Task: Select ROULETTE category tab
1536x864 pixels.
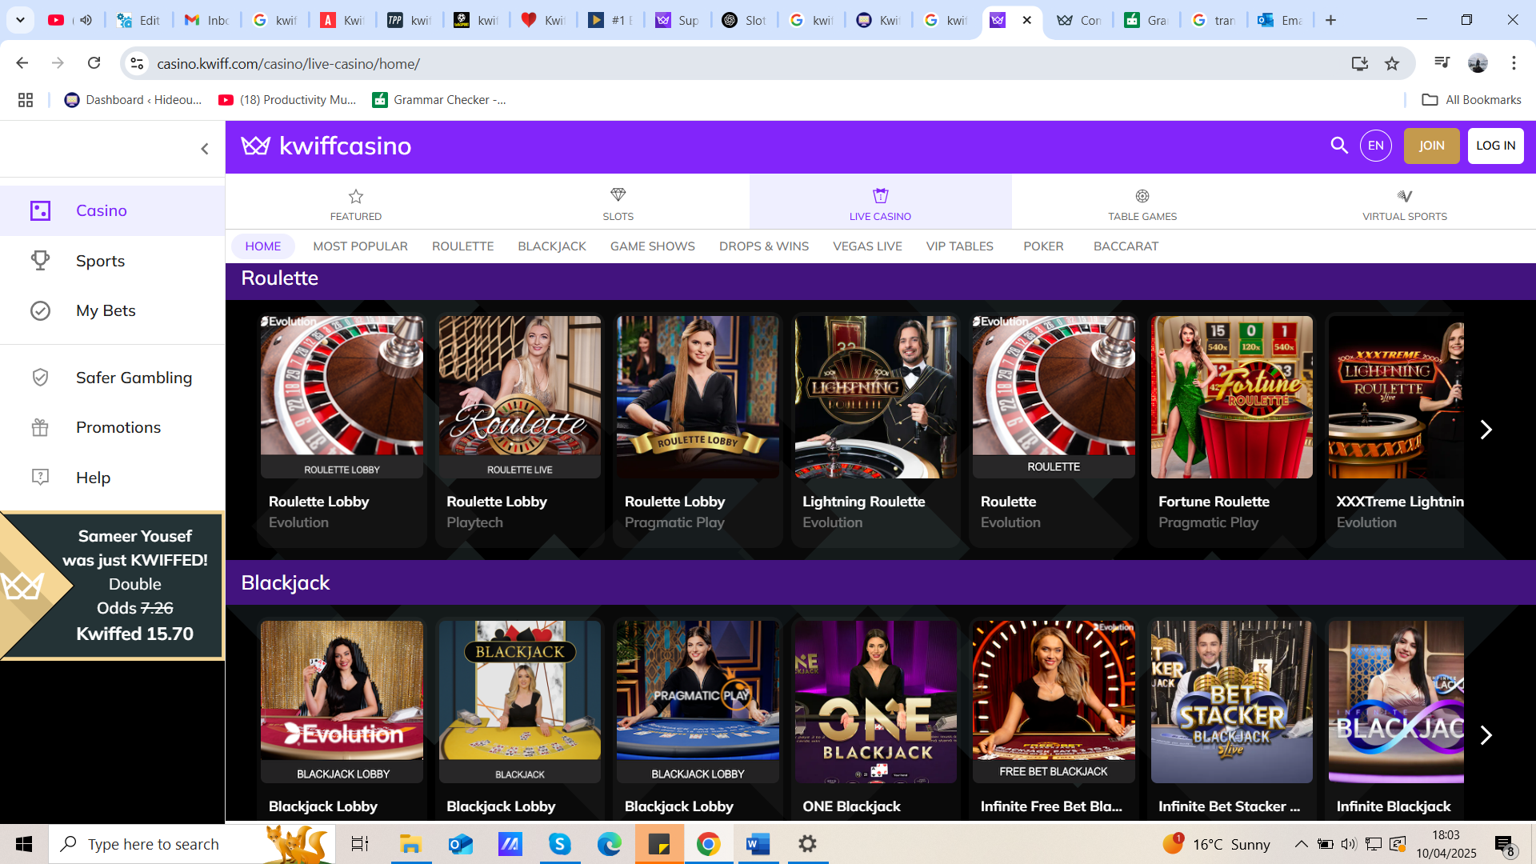Action: (x=462, y=246)
